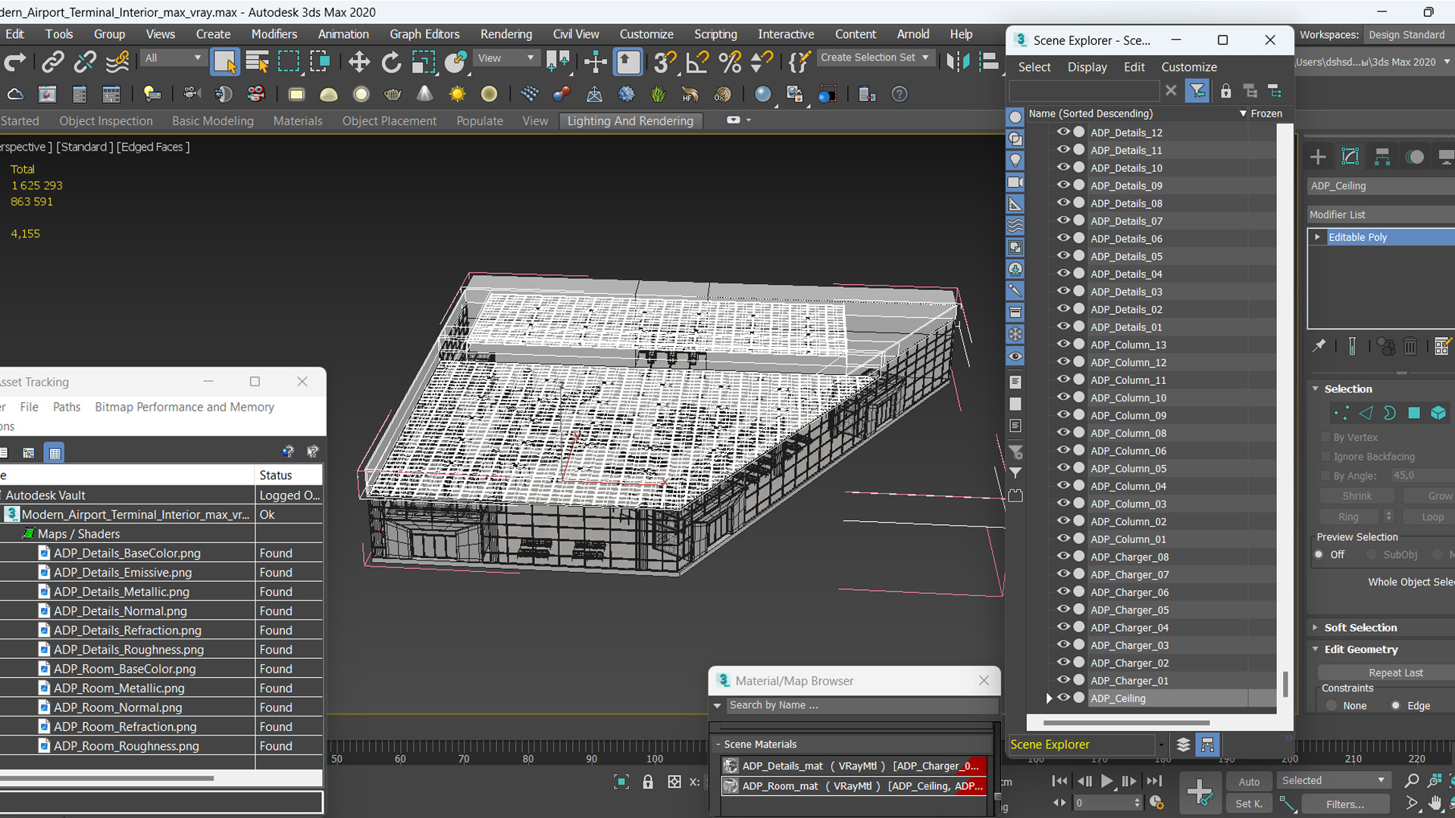Switch to the Object Inspection ribbon tab
1455x818 pixels.
click(106, 121)
